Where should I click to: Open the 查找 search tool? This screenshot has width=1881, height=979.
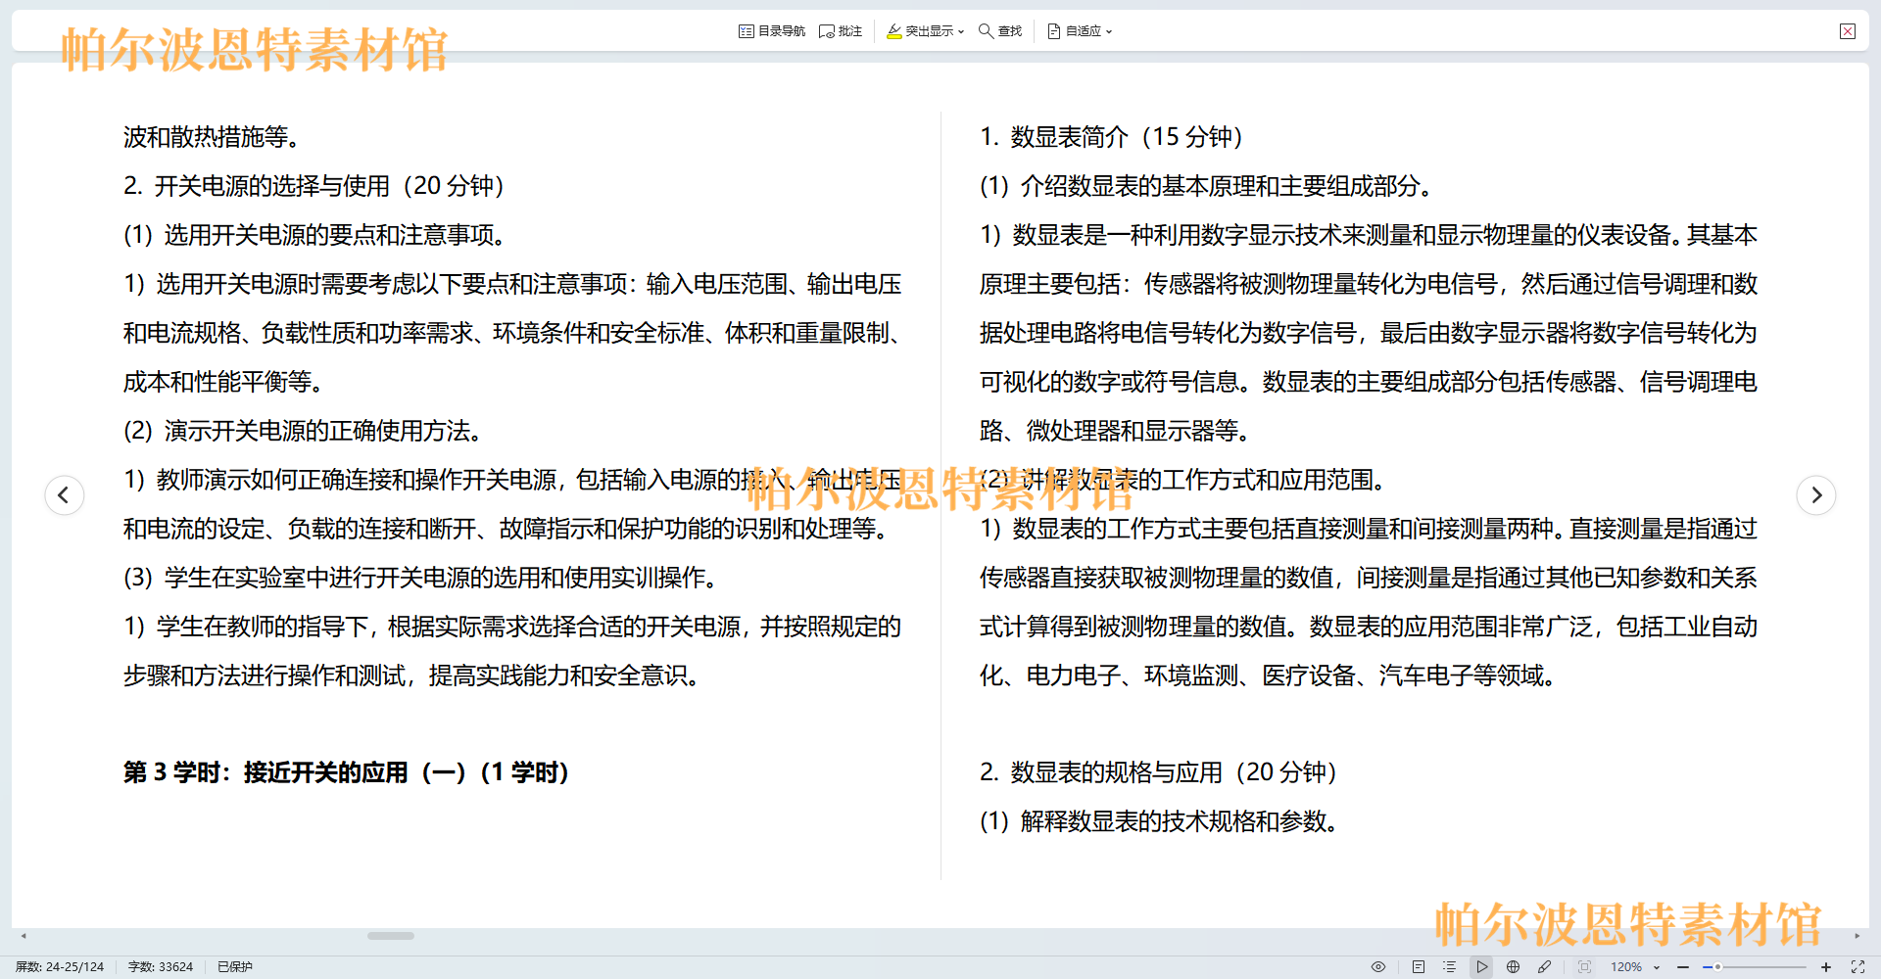(x=1000, y=31)
